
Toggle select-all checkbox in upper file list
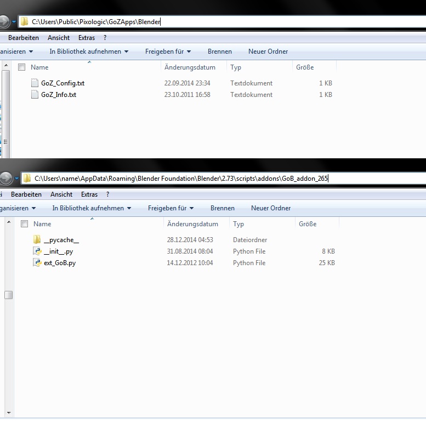(x=22, y=67)
